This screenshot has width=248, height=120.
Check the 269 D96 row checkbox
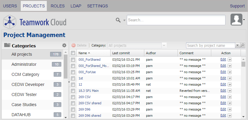coord(73,109)
